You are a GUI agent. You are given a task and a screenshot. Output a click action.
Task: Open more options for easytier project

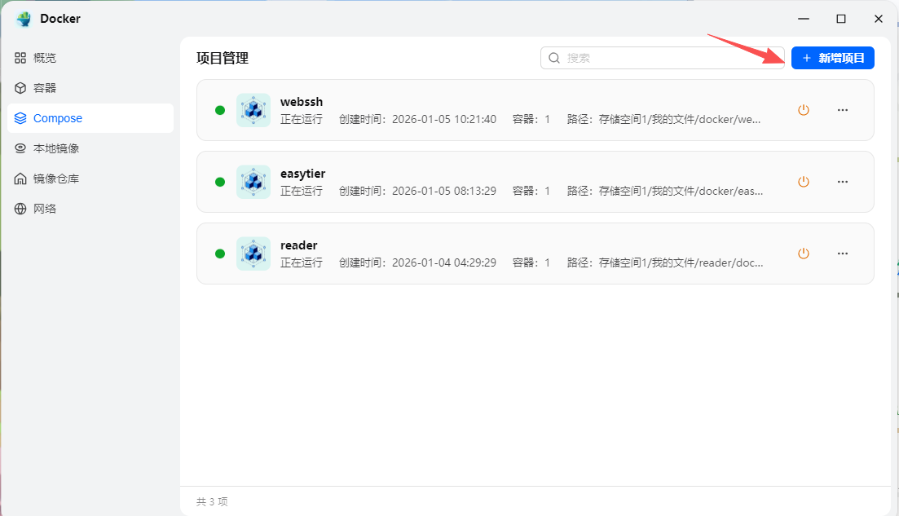(842, 182)
